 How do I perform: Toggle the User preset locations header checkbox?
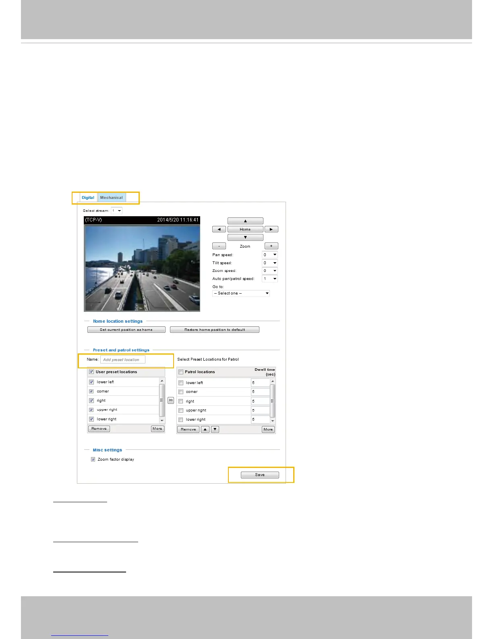click(x=91, y=372)
